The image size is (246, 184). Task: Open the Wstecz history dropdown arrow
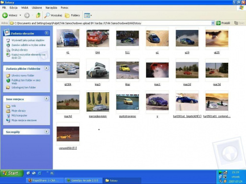pos(20,15)
